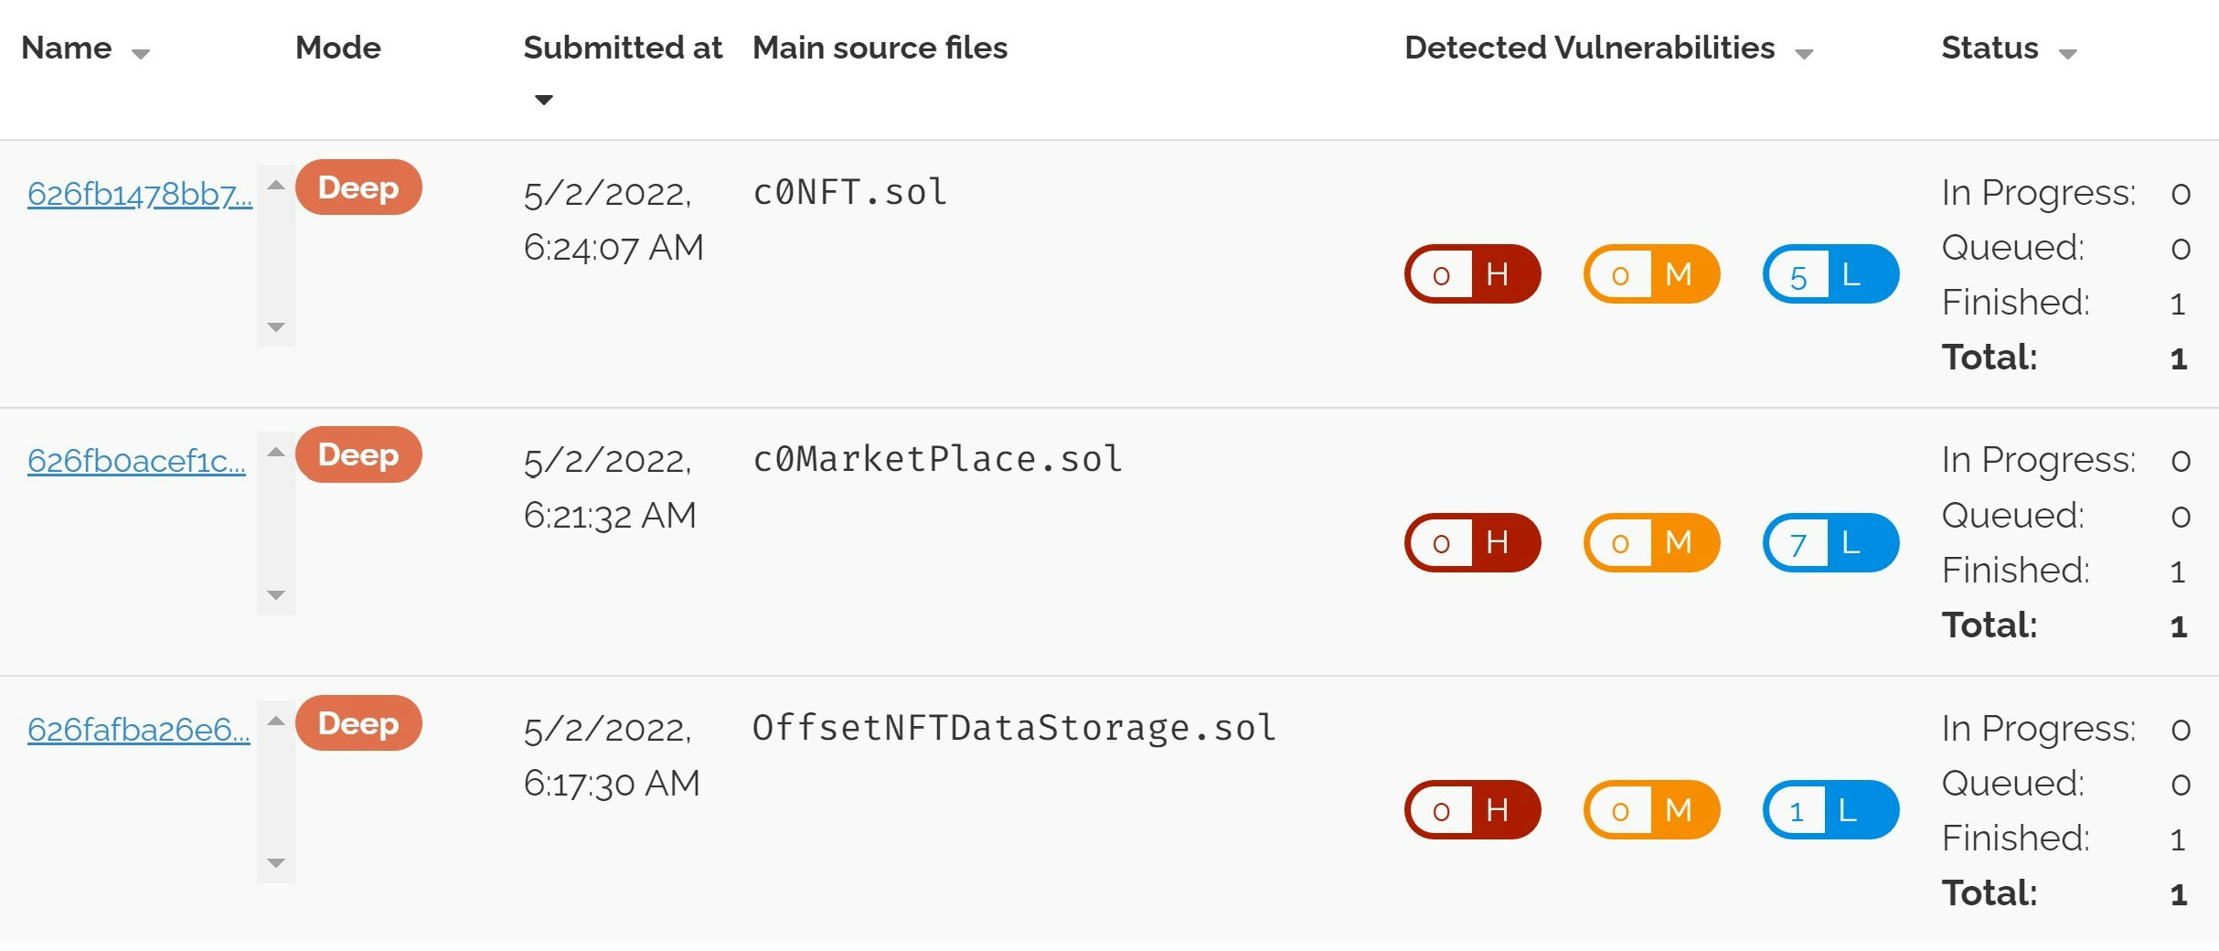Click the high severity badge for c0MarketPlace.sol

tap(1472, 542)
